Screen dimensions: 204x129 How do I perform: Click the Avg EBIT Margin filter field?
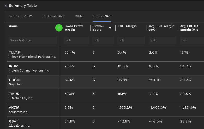[x=162, y=40]
